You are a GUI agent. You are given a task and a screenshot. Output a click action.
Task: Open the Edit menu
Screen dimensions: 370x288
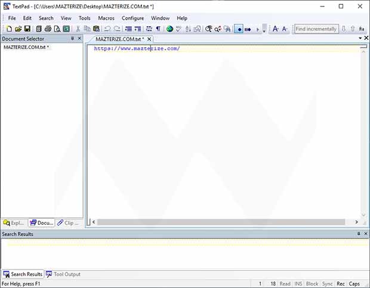pyautogui.click(x=27, y=18)
